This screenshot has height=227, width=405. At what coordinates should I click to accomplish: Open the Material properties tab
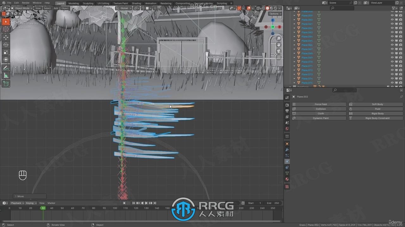click(x=287, y=179)
